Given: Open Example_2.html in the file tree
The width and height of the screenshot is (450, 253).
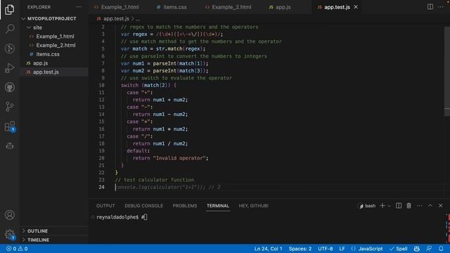Looking at the screenshot, I should [x=56, y=45].
